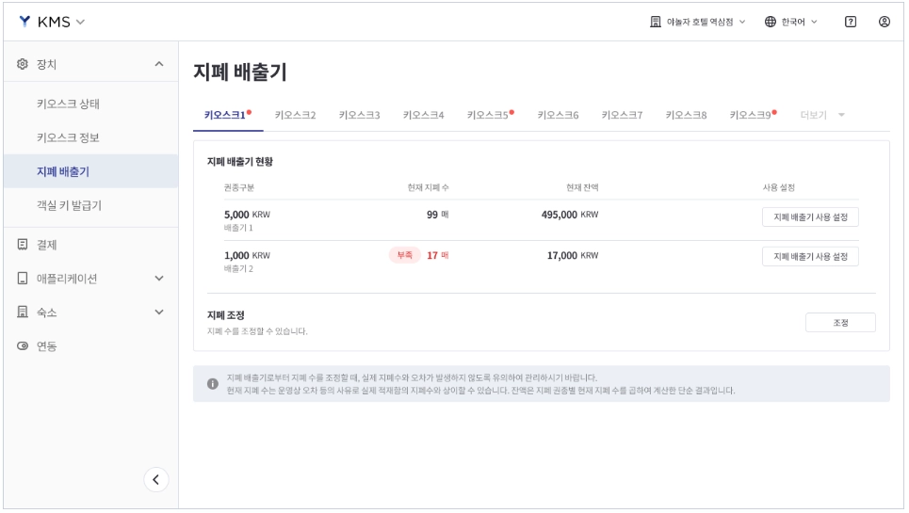Screen dimensions: 909x513
Task: Click the globe language icon
Action: 770,22
